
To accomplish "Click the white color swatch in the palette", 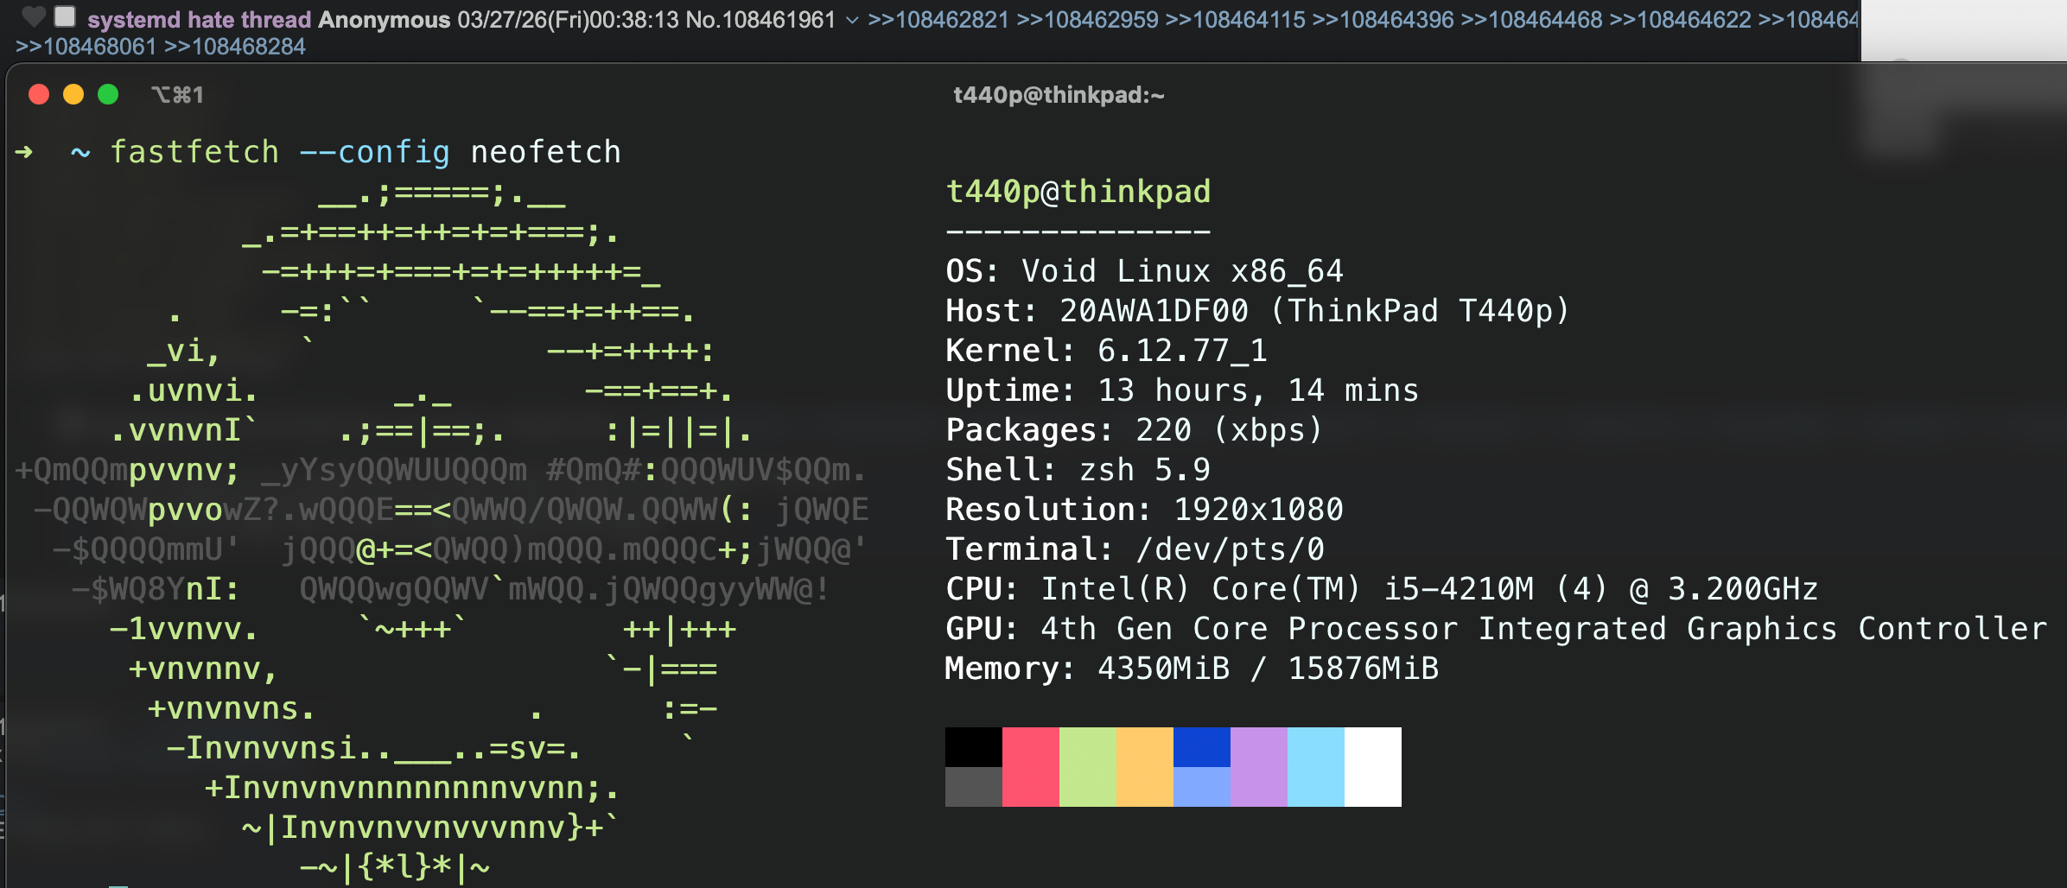I will (x=1373, y=767).
